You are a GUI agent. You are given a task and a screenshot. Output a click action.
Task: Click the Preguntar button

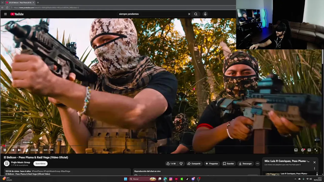coord(212,164)
